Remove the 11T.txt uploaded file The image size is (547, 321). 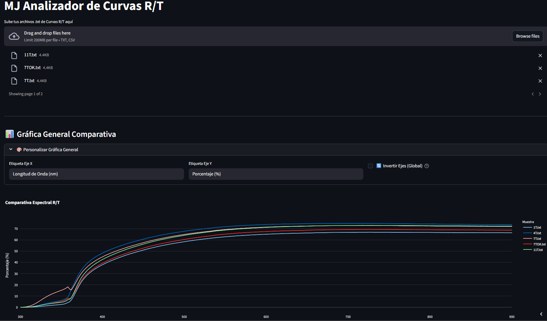click(540, 55)
